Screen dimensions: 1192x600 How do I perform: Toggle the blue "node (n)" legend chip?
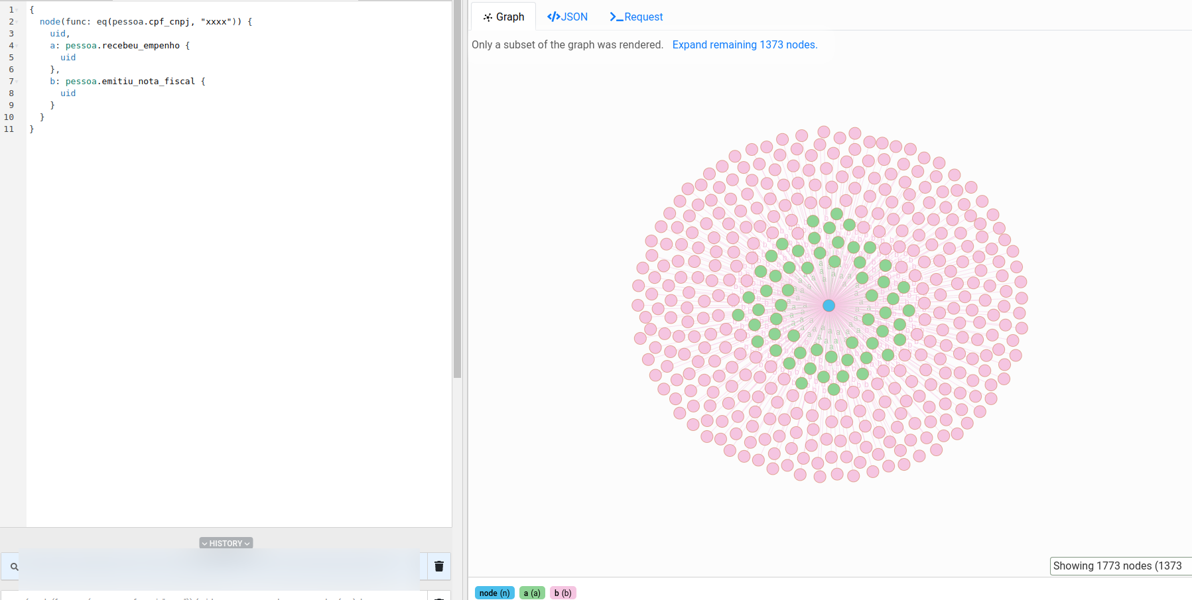click(494, 593)
